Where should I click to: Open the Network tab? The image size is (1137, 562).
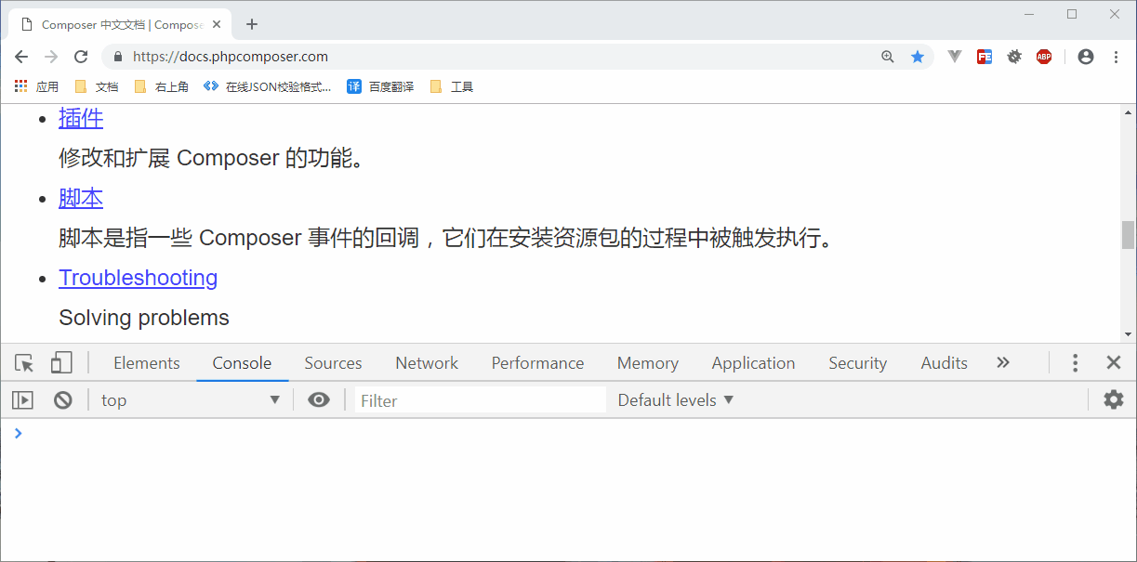[427, 363]
